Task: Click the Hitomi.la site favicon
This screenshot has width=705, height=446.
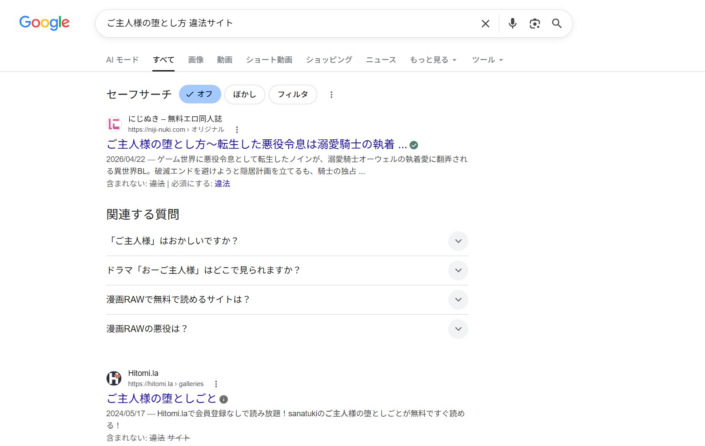Action: [114, 378]
